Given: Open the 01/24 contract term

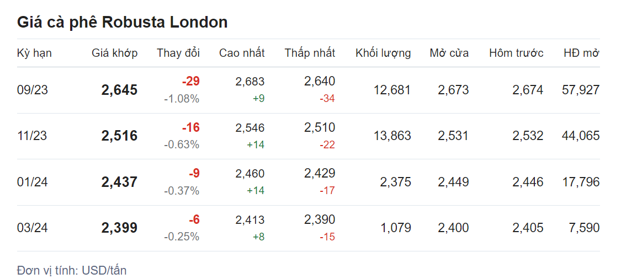Looking at the screenshot, I should tap(33, 182).
